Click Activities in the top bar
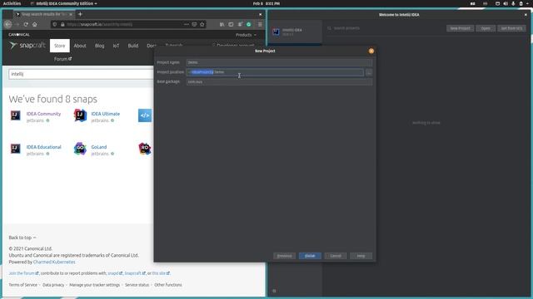The height and width of the screenshot is (299, 533). point(12,3)
